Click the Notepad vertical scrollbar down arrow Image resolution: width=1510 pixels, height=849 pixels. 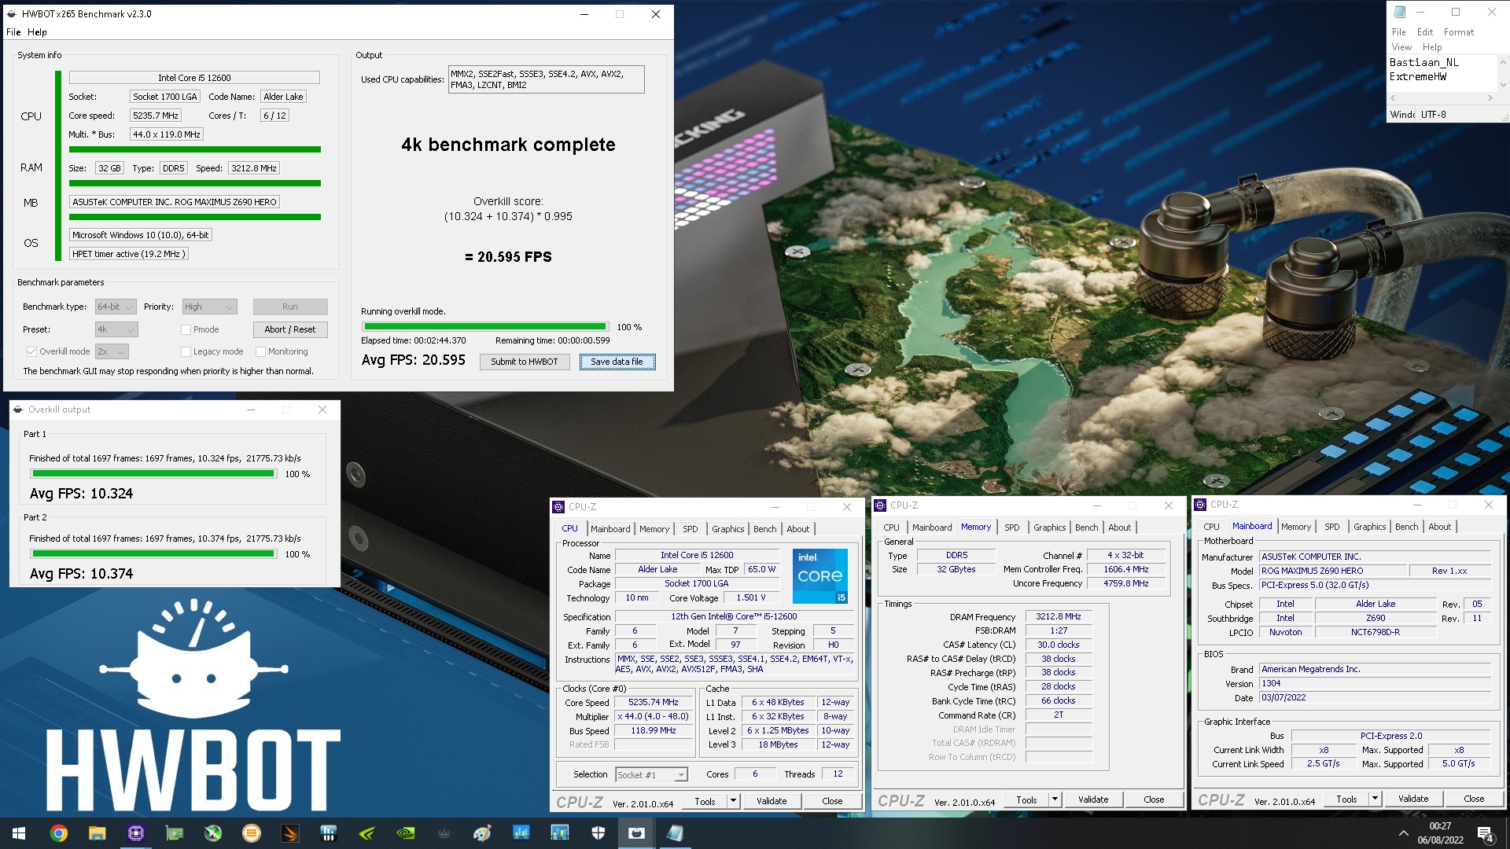pyautogui.click(x=1504, y=85)
